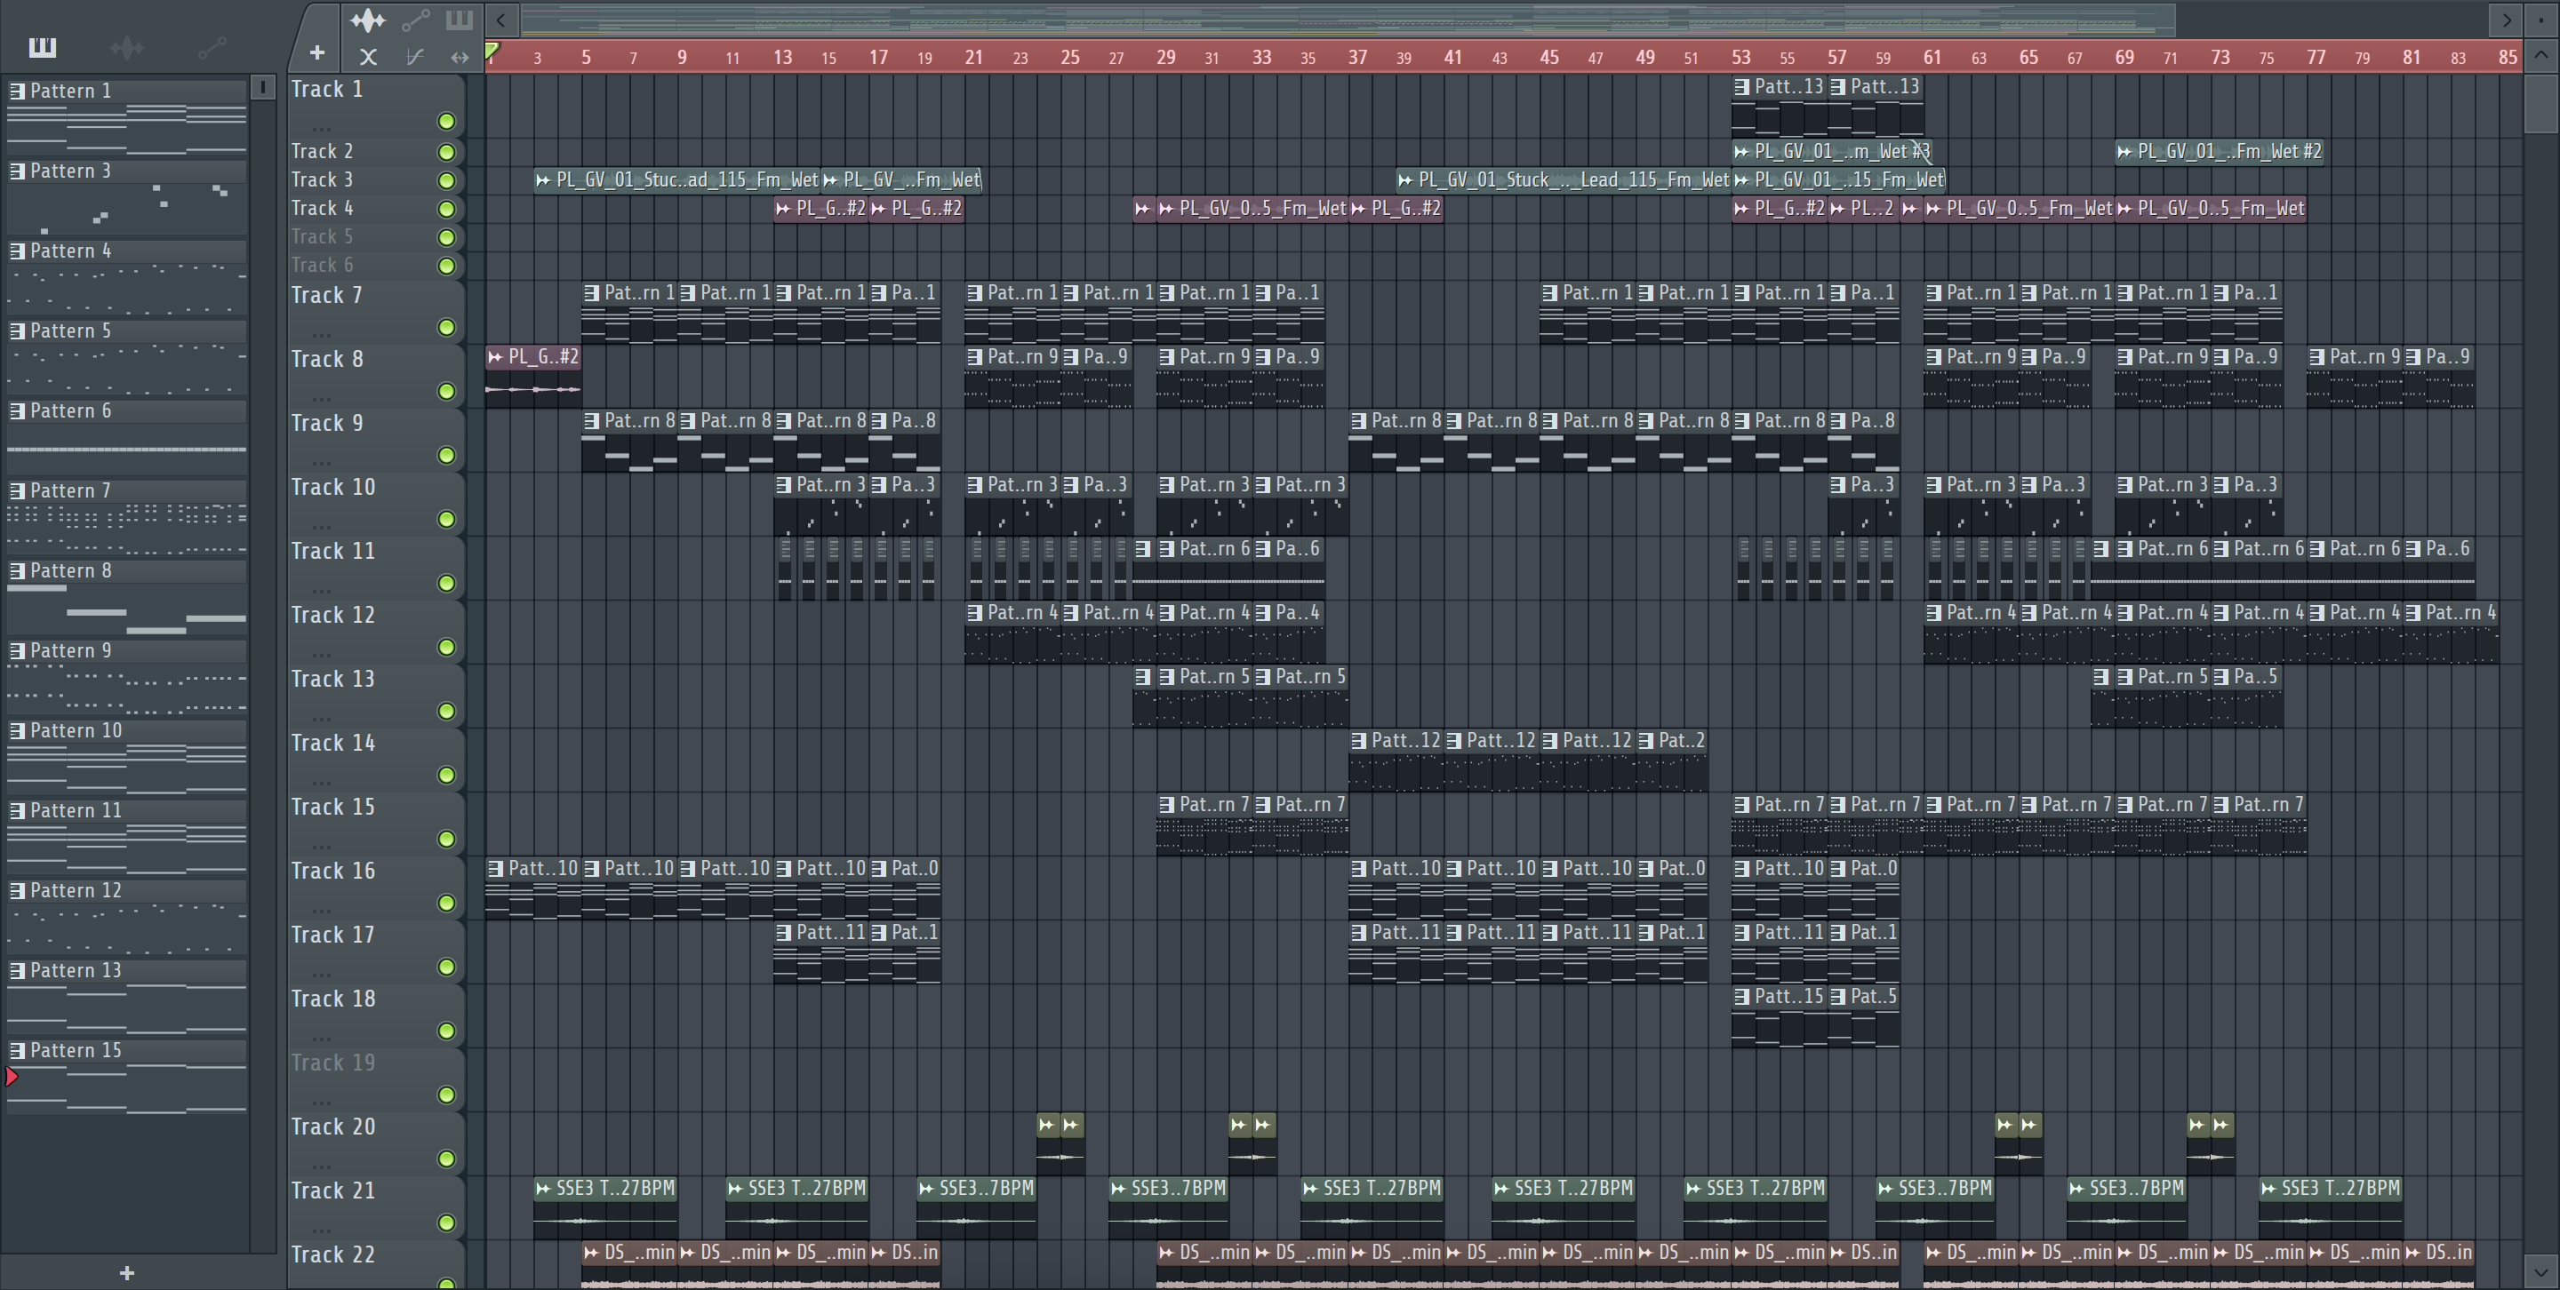Click the horizontal arrows stretch icon
This screenshot has height=1290, width=2560.
(x=460, y=58)
